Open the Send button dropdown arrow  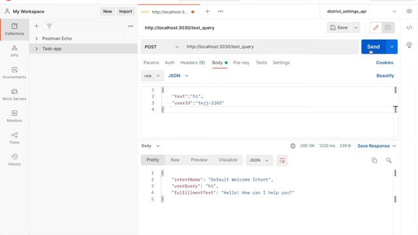click(x=392, y=47)
